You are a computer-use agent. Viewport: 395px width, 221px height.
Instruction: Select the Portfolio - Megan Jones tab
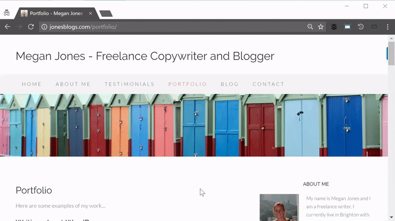56,13
